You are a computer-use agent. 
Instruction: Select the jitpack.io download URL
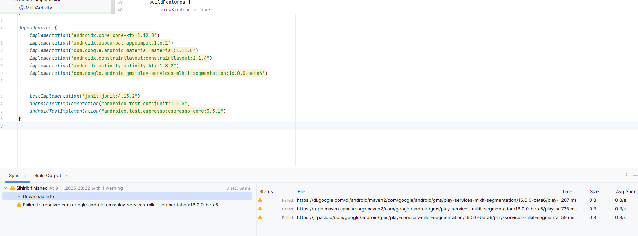click(x=428, y=217)
